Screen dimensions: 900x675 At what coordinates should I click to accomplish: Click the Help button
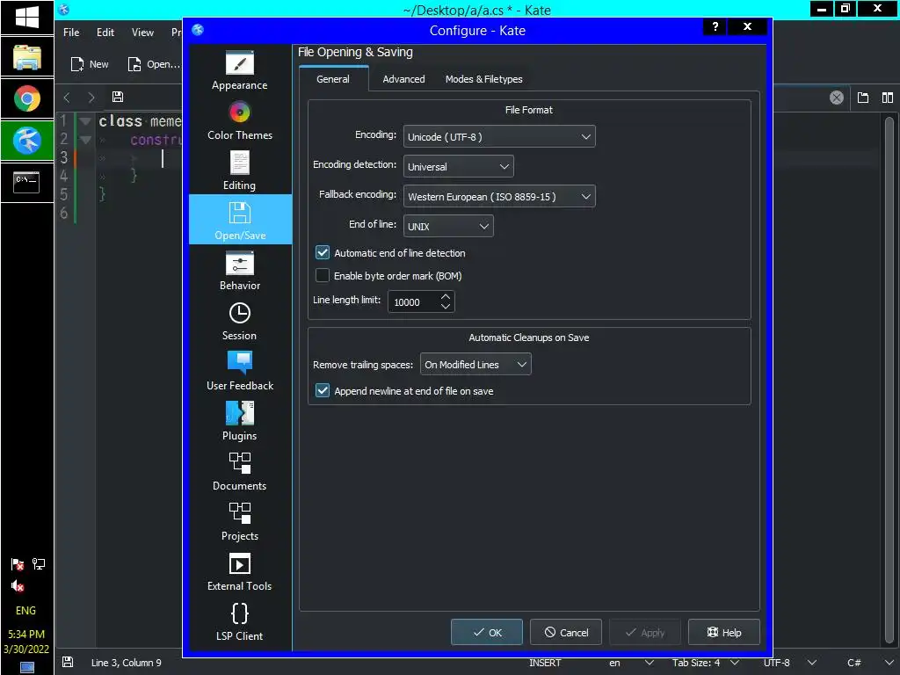coord(724,632)
